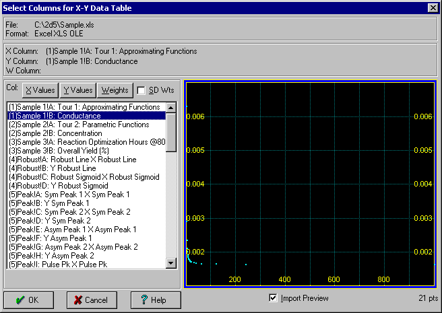Enable the SD Wts checkbox

coord(141,90)
